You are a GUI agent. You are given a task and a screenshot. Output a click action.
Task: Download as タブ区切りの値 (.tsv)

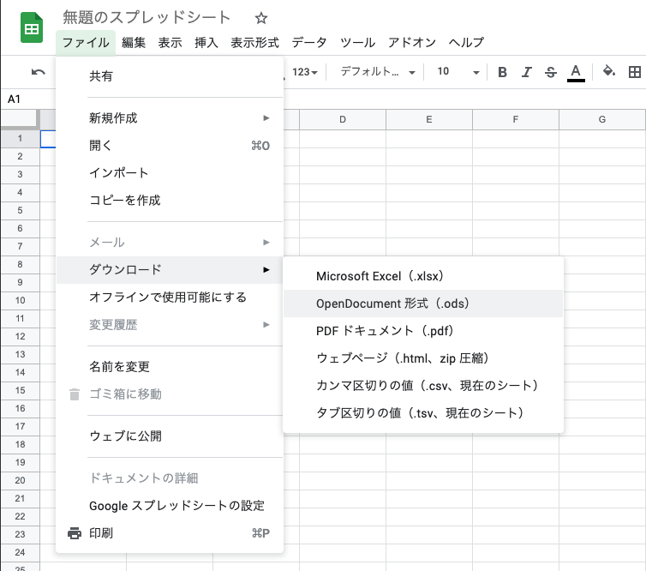[x=423, y=412]
